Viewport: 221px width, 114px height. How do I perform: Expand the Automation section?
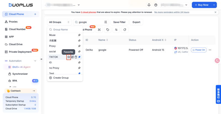(x=35, y=61)
